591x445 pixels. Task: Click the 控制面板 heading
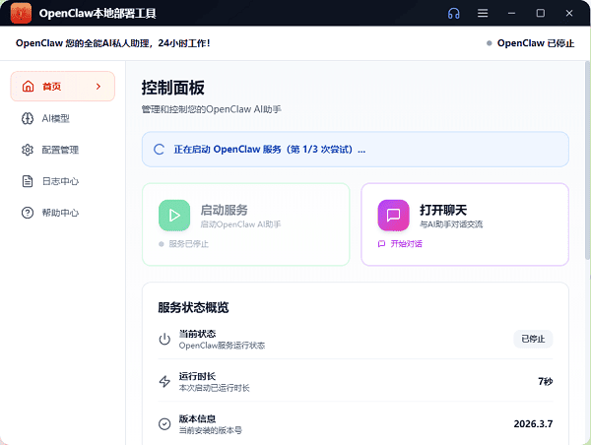tap(173, 88)
